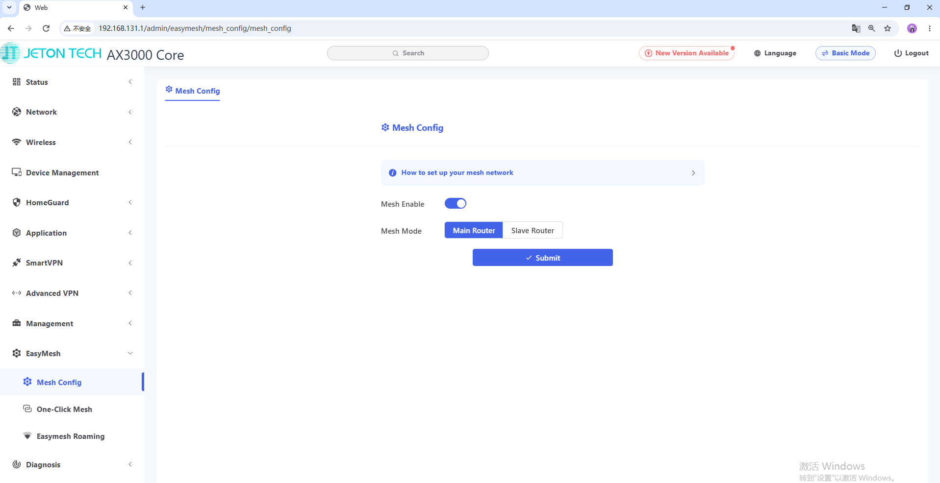Image resolution: width=940 pixels, height=483 pixels.
Task: Click the browser address bar URL
Action: click(x=195, y=28)
